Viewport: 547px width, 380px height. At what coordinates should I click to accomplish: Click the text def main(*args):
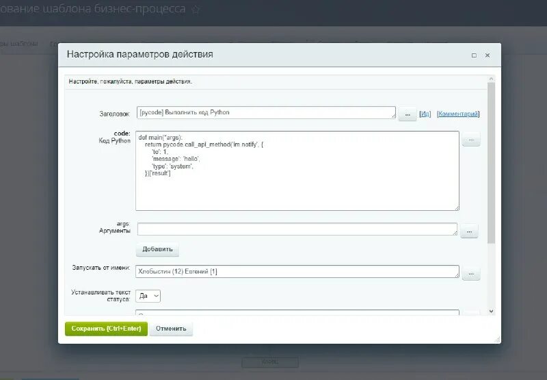pos(161,138)
